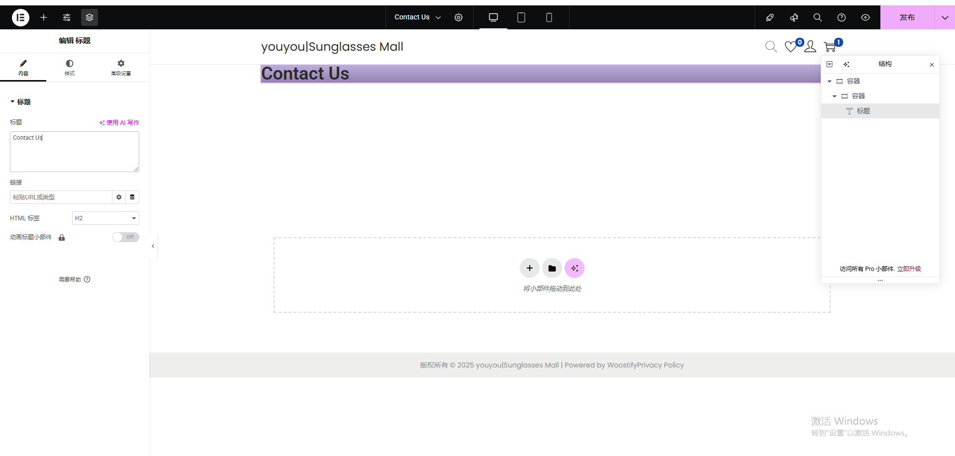Collapse the top container in structure
This screenshot has height=456, width=955.
[829, 81]
